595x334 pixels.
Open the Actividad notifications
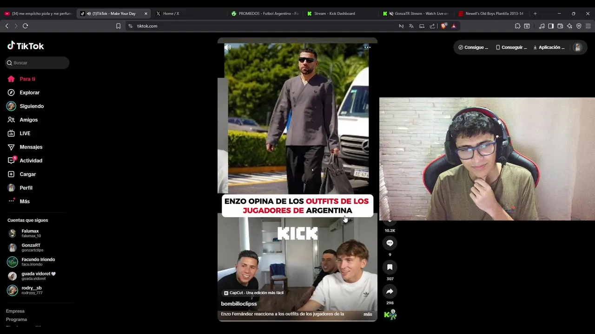tap(25, 161)
